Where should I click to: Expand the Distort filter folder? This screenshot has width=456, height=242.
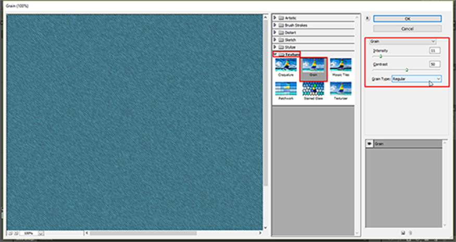click(275, 33)
